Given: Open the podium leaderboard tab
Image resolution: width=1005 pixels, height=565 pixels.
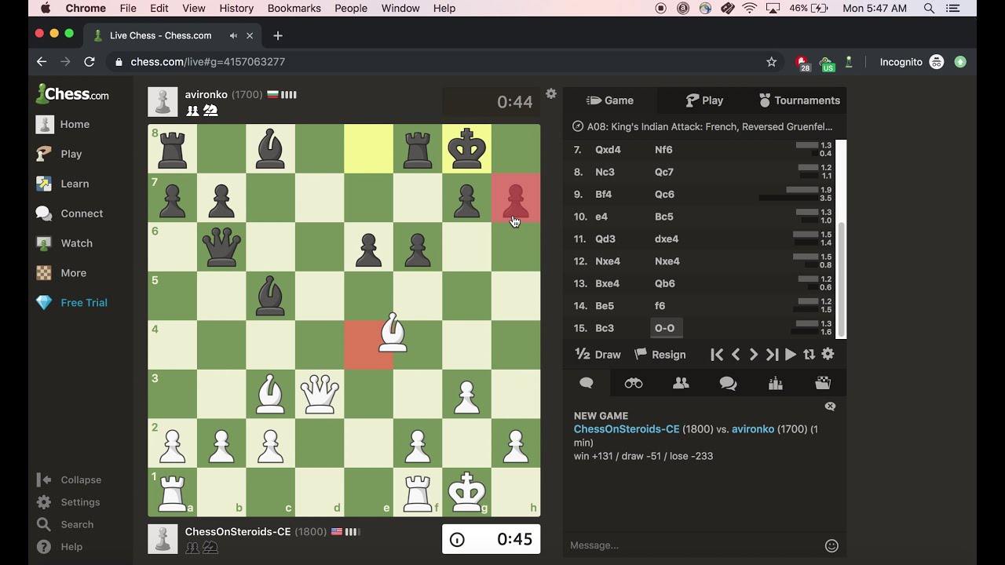Looking at the screenshot, I should [776, 383].
